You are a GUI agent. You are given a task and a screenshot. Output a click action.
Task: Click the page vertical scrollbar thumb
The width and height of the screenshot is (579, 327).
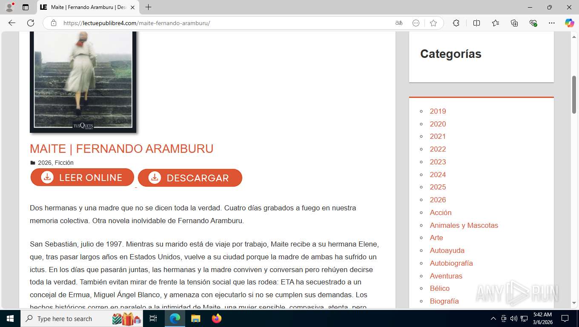coord(574,94)
